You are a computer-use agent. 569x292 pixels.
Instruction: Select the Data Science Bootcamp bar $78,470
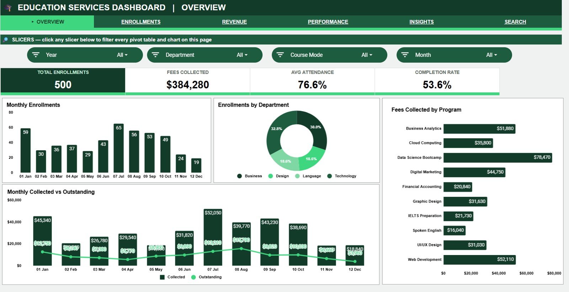pyautogui.click(x=498, y=157)
